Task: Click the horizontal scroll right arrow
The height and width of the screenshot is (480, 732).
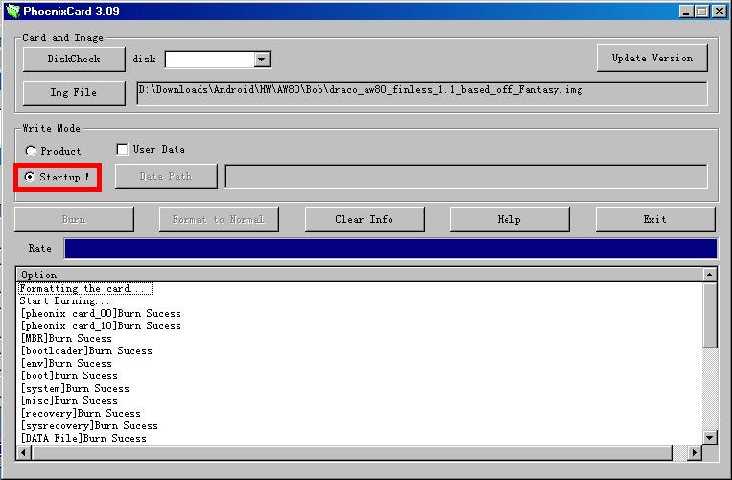Action: [695, 452]
